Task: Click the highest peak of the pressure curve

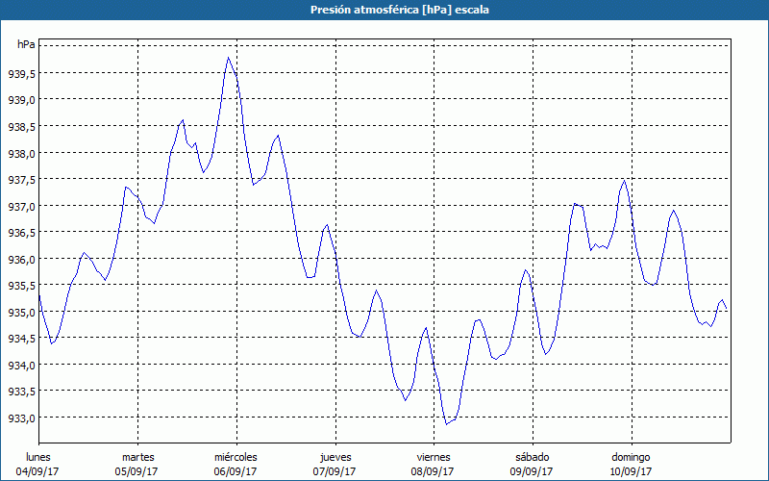Action: coord(229,58)
